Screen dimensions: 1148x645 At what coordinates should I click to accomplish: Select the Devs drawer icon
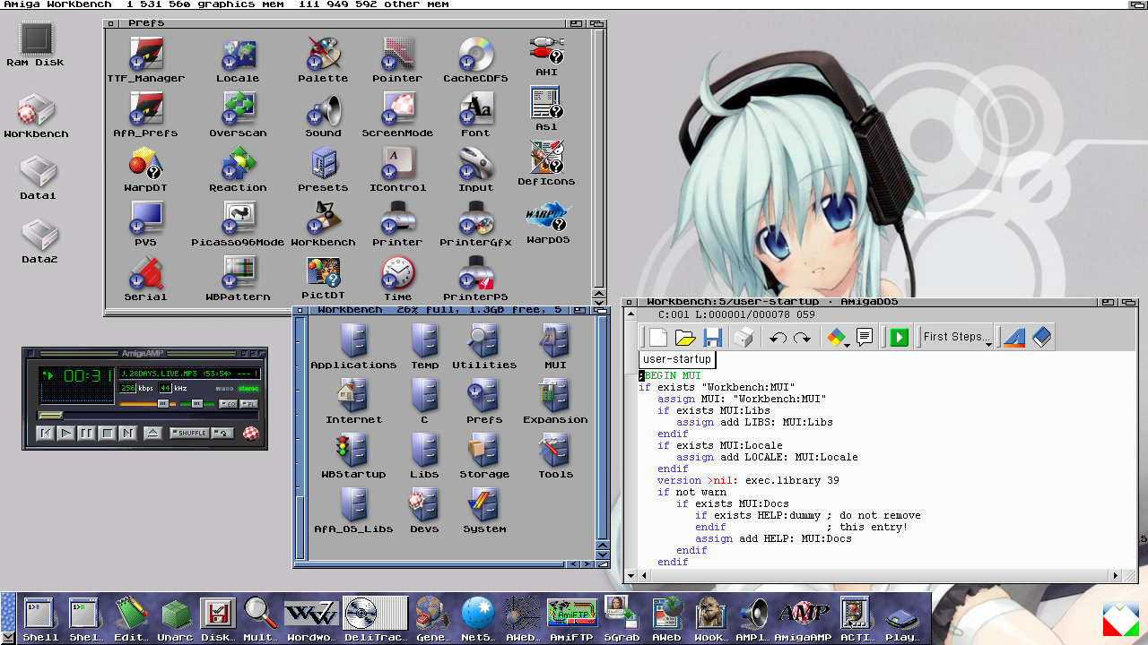(x=424, y=510)
